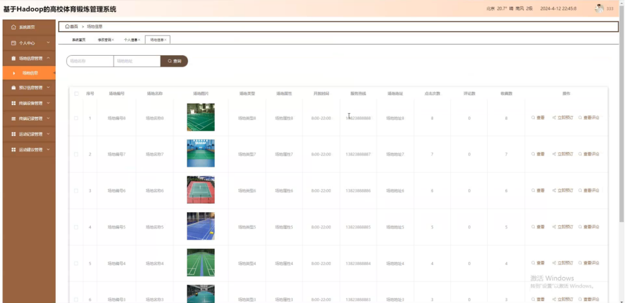
Task: Click the grid icon of 运动记录管理
Action: coord(14,134)
